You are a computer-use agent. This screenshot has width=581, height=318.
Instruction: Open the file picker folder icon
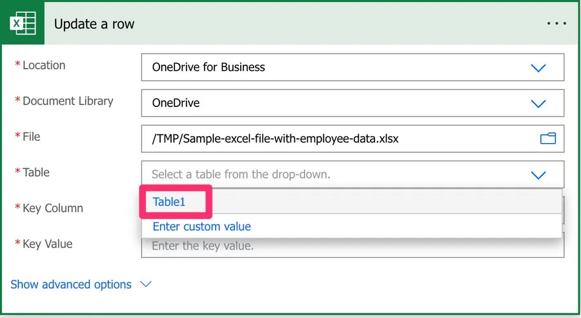547,138
